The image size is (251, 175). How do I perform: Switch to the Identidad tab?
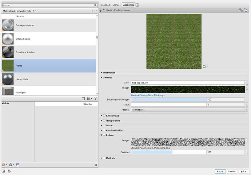point(105,5)
